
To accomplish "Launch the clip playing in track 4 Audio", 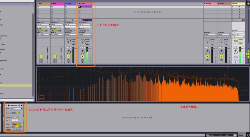I will [80, 7].
